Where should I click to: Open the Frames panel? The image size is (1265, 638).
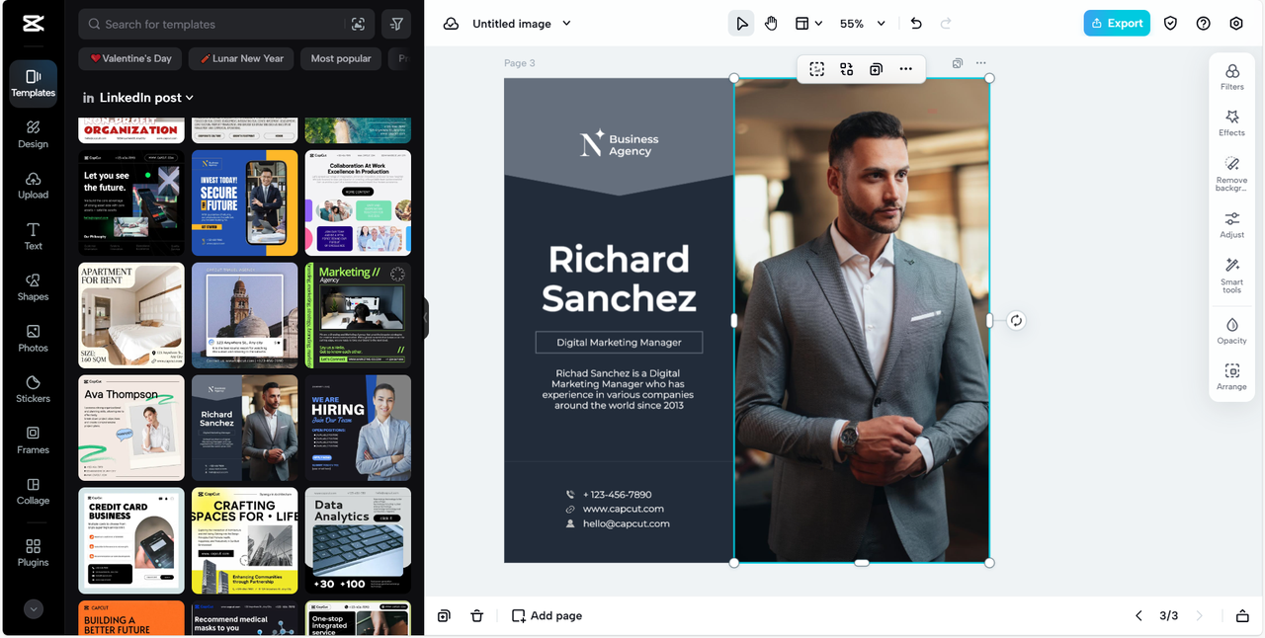click(33, 440)
